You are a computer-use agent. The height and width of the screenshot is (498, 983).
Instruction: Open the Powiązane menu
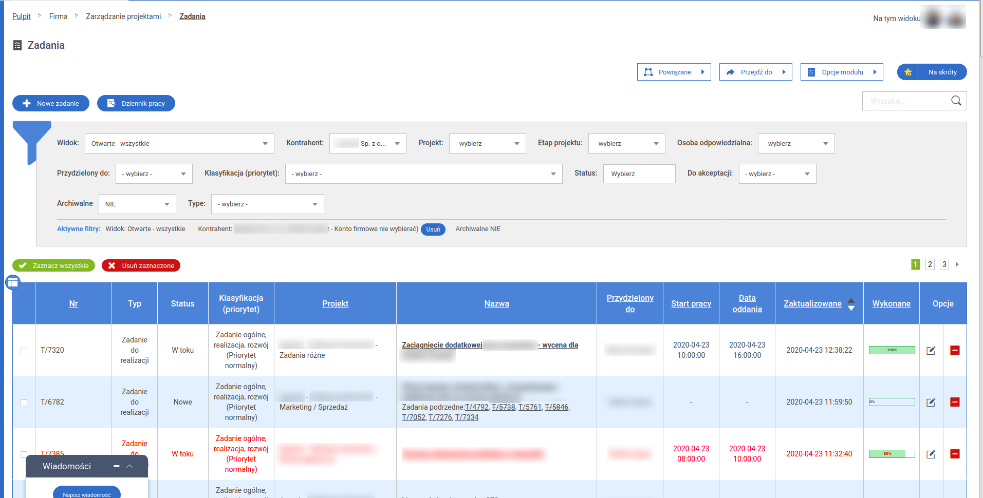tap(674, 72)
